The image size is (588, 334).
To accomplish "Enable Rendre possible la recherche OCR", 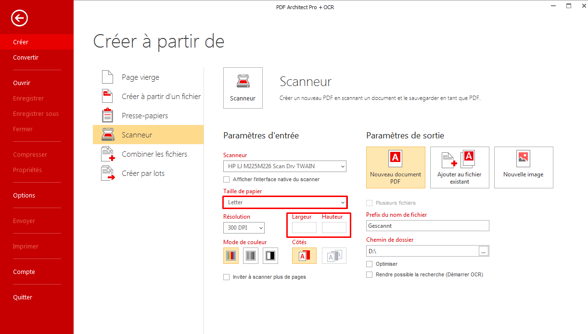I will (369, 274).
